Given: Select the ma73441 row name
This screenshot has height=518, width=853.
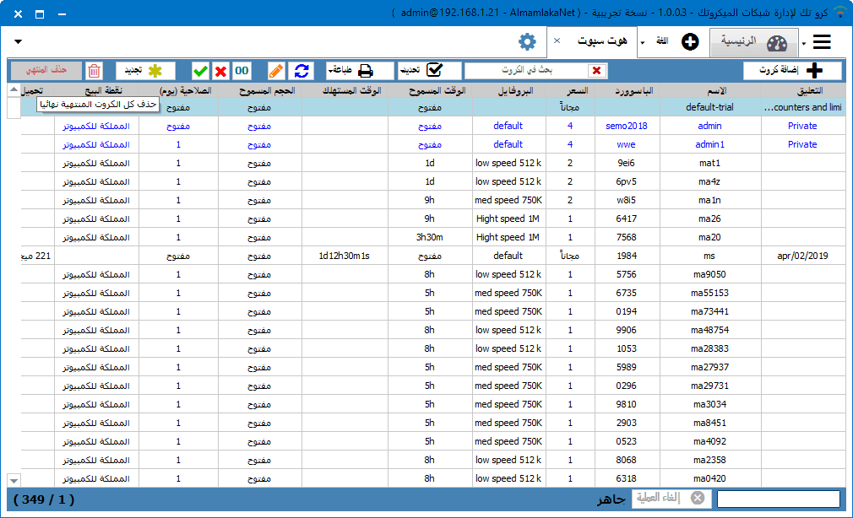Looking at the screenshot, I should tap(709, 311).
